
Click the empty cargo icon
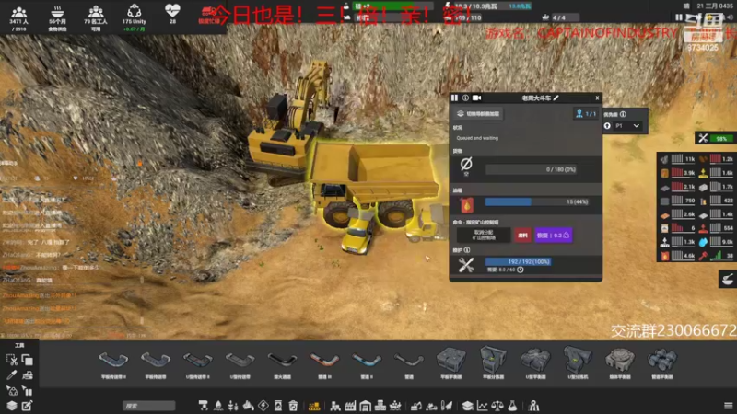(466, 166)
